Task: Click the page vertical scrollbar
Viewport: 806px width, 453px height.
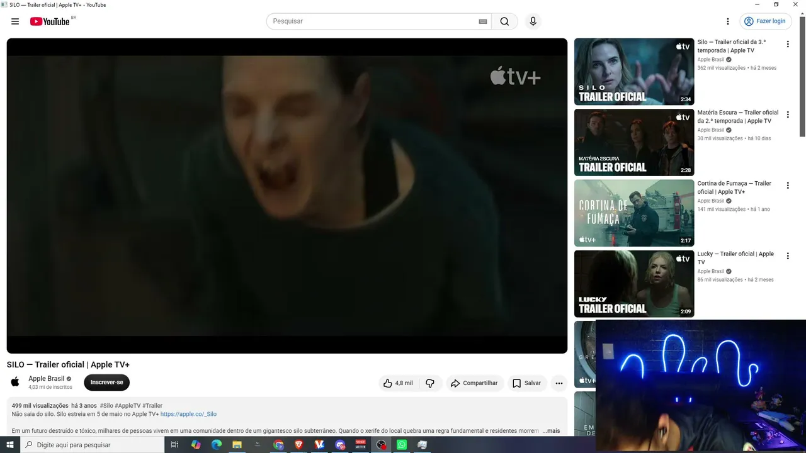Action: point(802,75)
